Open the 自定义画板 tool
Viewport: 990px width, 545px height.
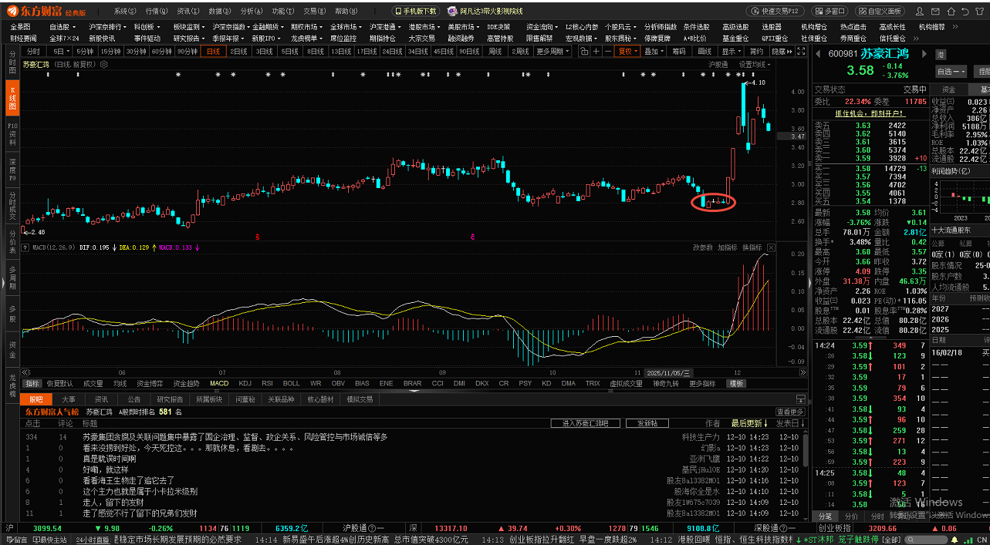click(879, 12)
